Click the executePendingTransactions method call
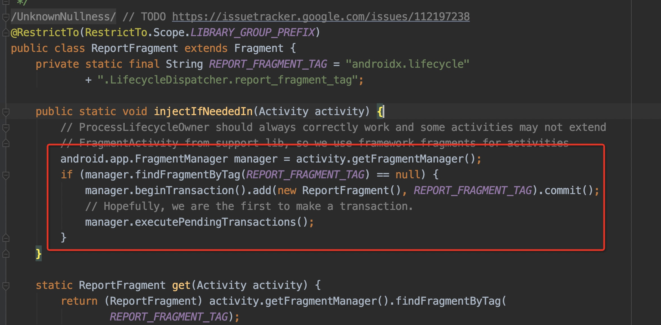 [x=215, y=222]
